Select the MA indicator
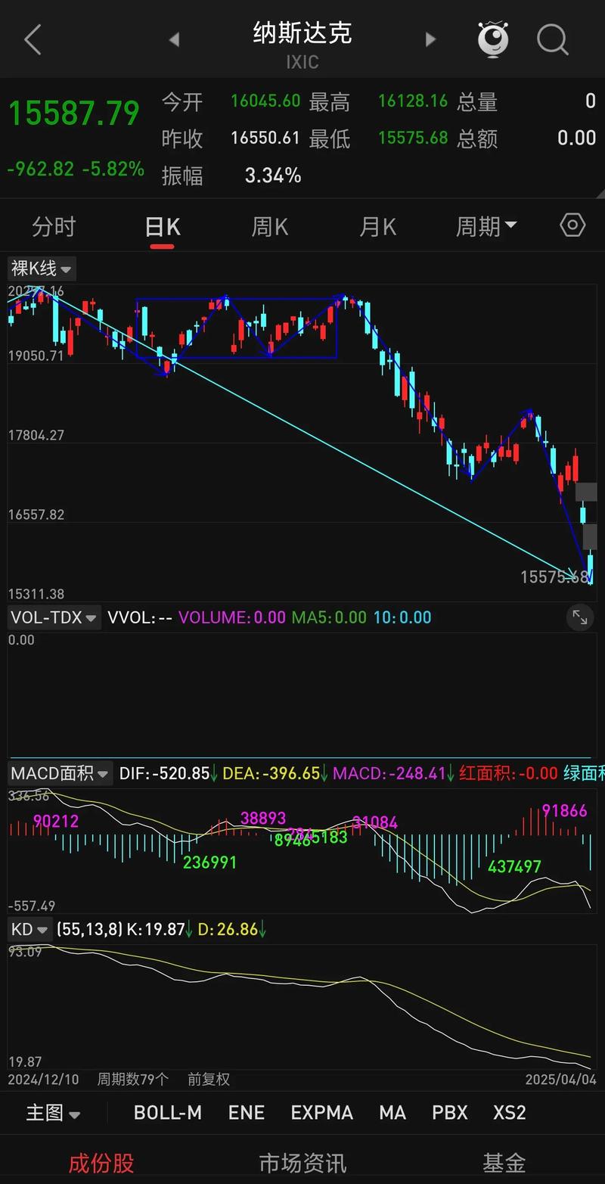 click(392, 1113)
